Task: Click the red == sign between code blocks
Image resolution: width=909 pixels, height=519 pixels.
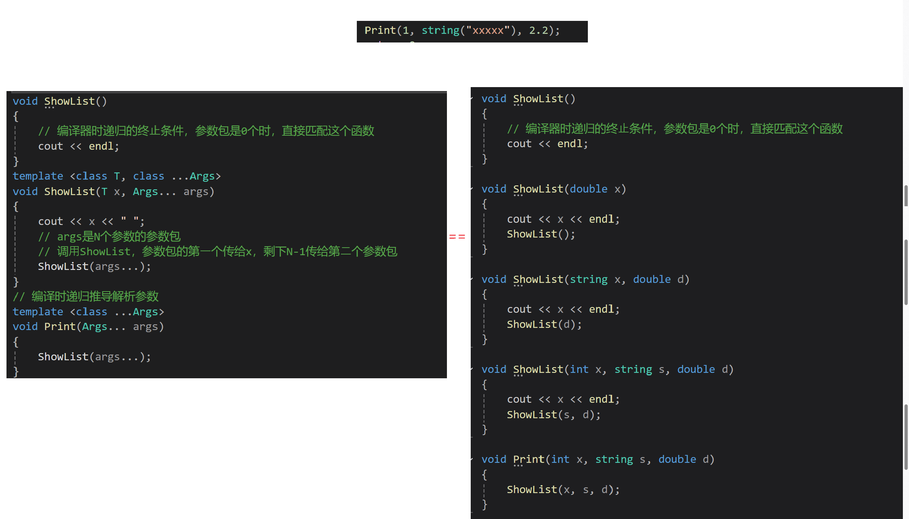Action: pyautogui.click(x=457, y=236)
